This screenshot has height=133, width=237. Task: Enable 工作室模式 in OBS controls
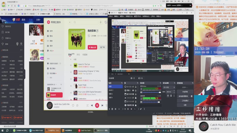[185, 100]
